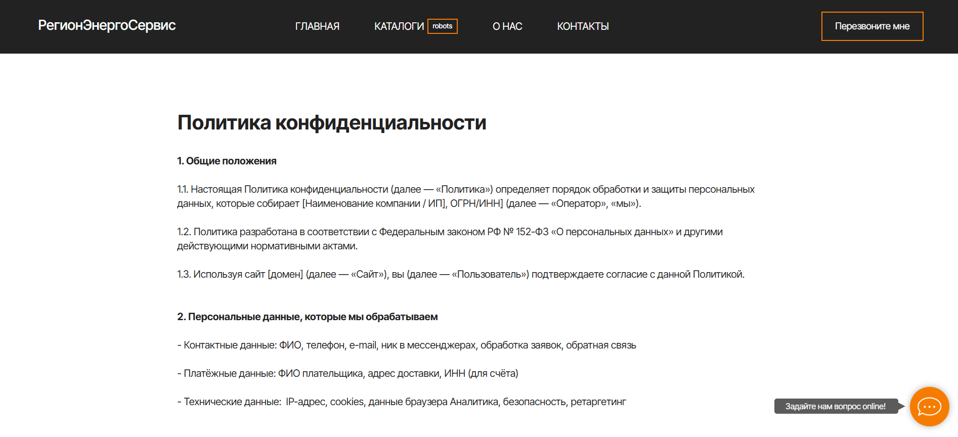Select the Персональные данные section 2 heading
The height and width of the screenshot is (437, 958).
tap(307, 317)
